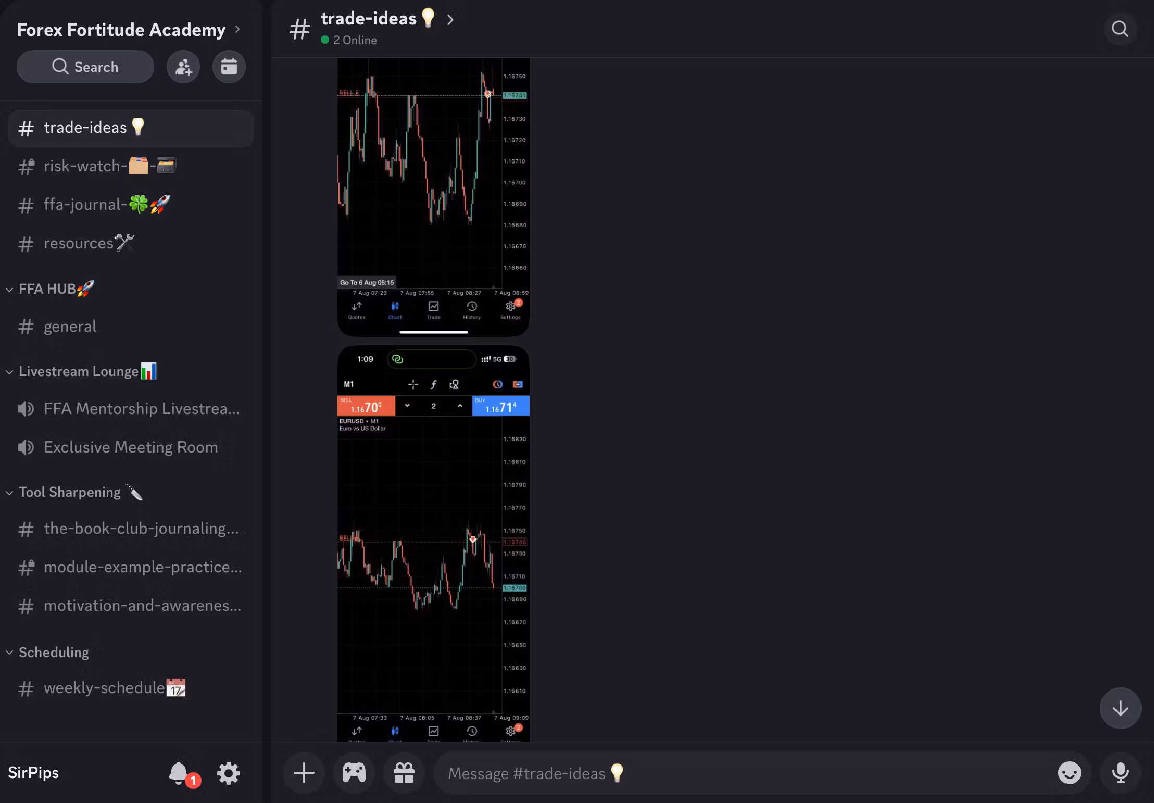Open the events calendar icon
The width and height of the screenshot is (1154, 803).
[x=229, y=67]
